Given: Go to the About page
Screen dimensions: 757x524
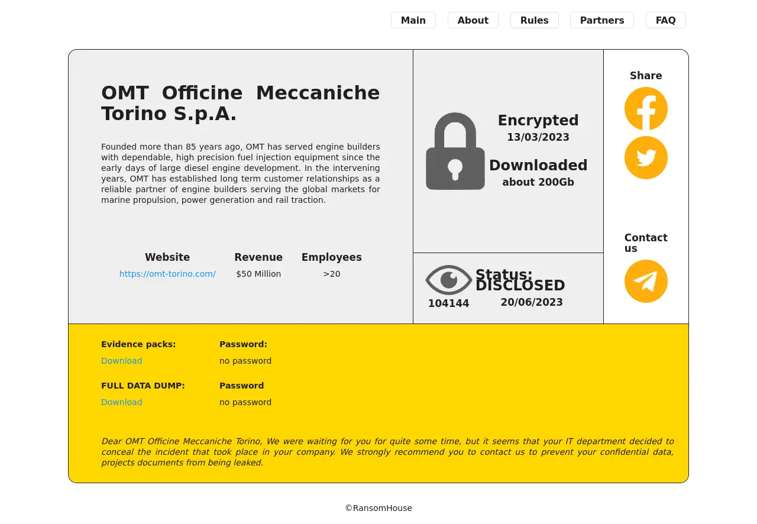Looking at the screenshot, I should (473, 20).
